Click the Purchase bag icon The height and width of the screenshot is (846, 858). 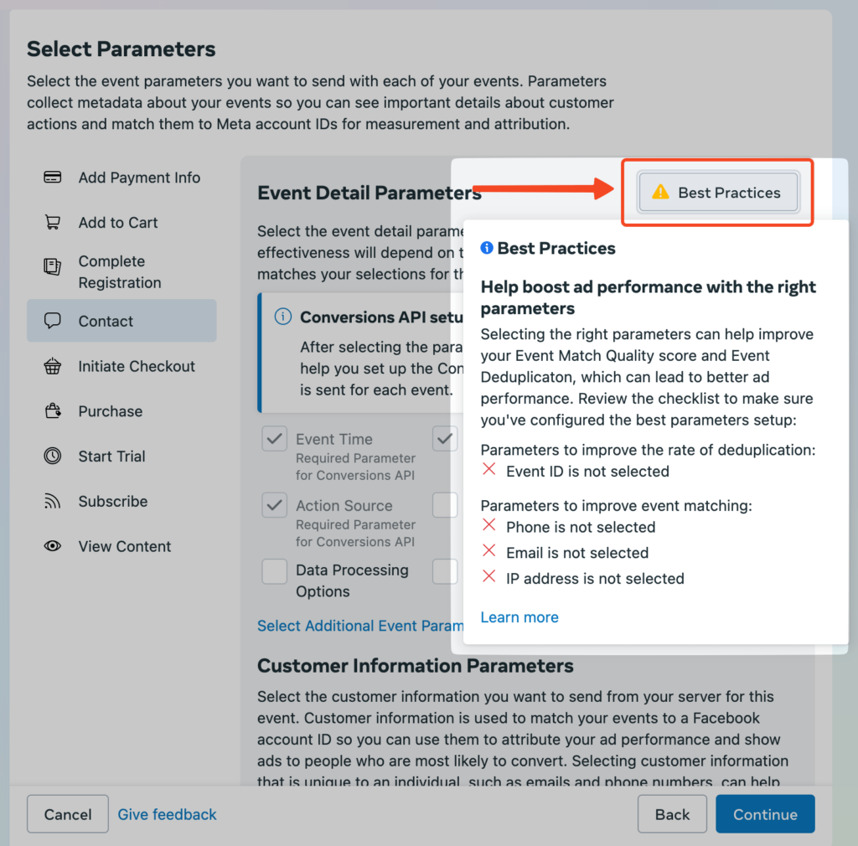[x=52, y=411]
